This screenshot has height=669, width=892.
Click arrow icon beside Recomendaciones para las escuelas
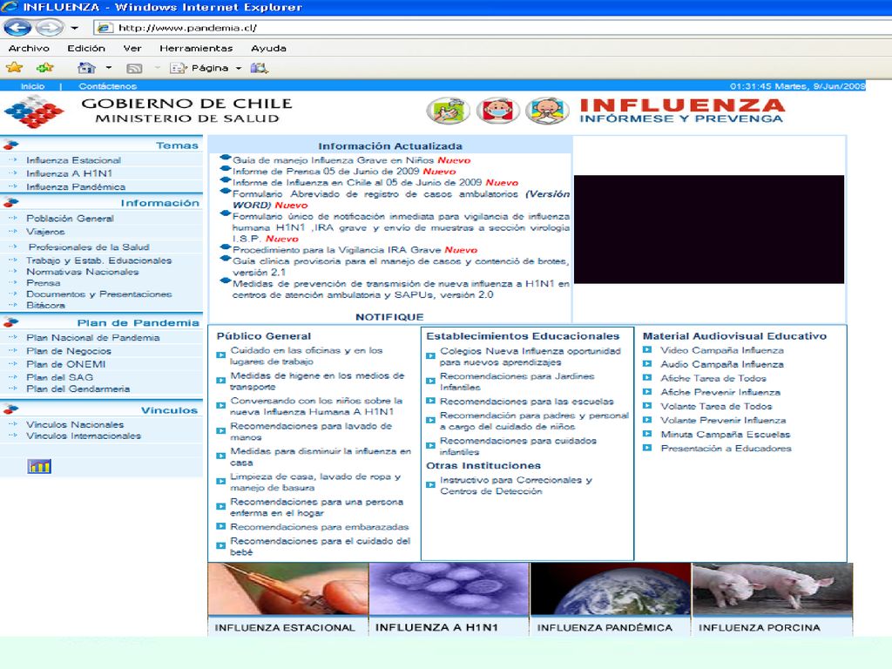430,401
